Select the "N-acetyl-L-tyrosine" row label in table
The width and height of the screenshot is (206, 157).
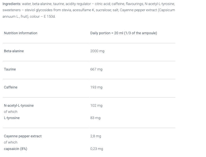pyautogui.click(x=19, y=106)
